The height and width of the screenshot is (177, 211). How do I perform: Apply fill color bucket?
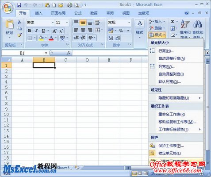click(41, 38)
